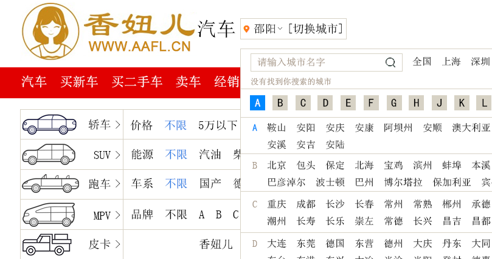Pick city 巴彦淖尔
Viewport: 492px width, 259px height.
tap(286, 182)
